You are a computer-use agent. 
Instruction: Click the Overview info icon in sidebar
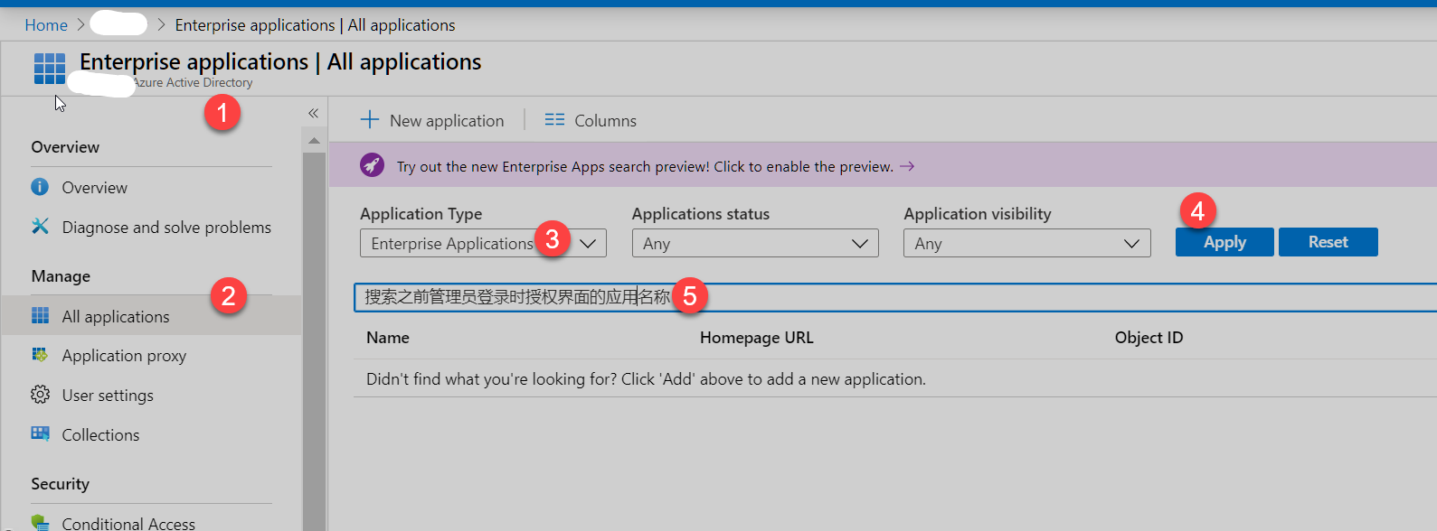40,187
